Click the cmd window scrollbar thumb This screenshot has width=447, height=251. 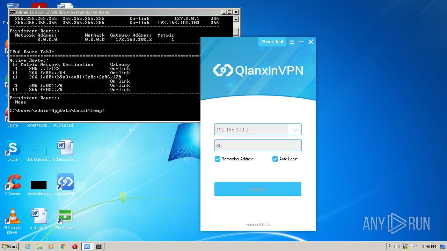click(236, 32)
